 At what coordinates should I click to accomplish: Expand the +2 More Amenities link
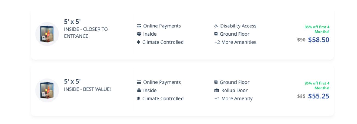point(235,42)
